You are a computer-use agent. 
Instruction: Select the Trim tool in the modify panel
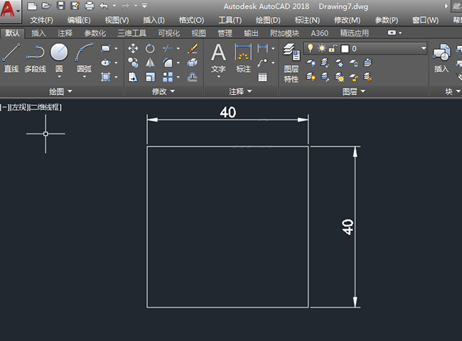pyautogui.click(x=168, y=48)
